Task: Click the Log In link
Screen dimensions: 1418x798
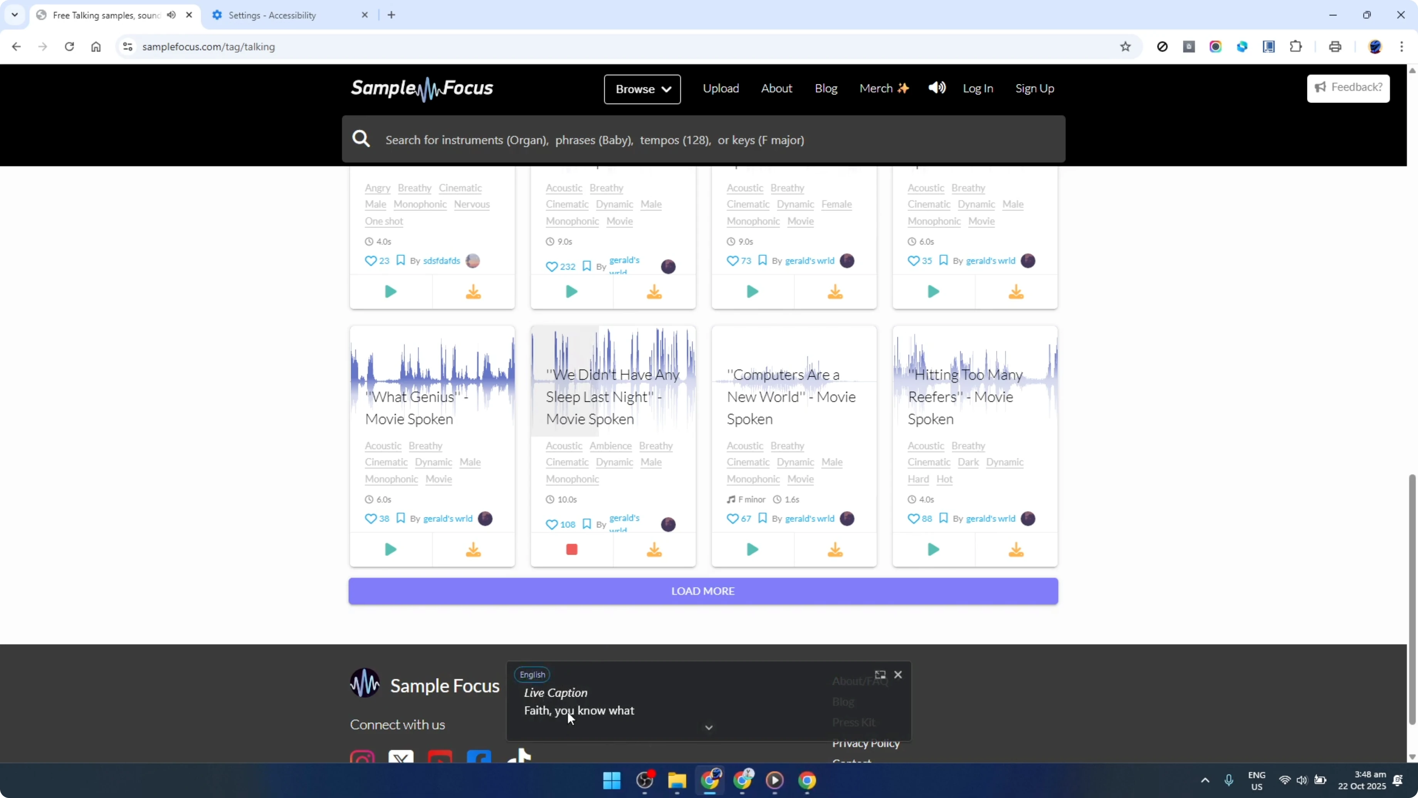Action: pyautogui.click(x=978, y=89)
